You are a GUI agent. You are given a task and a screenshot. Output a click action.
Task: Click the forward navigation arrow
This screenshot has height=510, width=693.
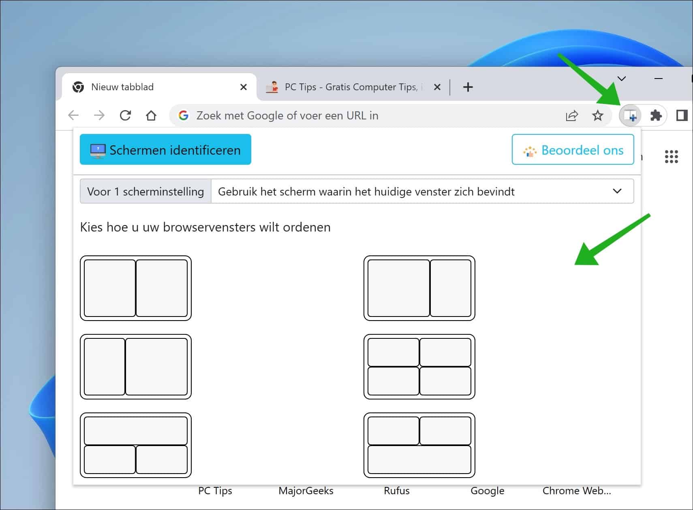pos(99,115)
